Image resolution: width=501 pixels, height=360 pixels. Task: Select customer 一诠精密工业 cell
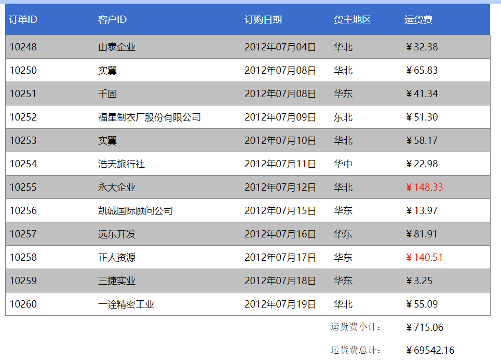click(126, 304)
